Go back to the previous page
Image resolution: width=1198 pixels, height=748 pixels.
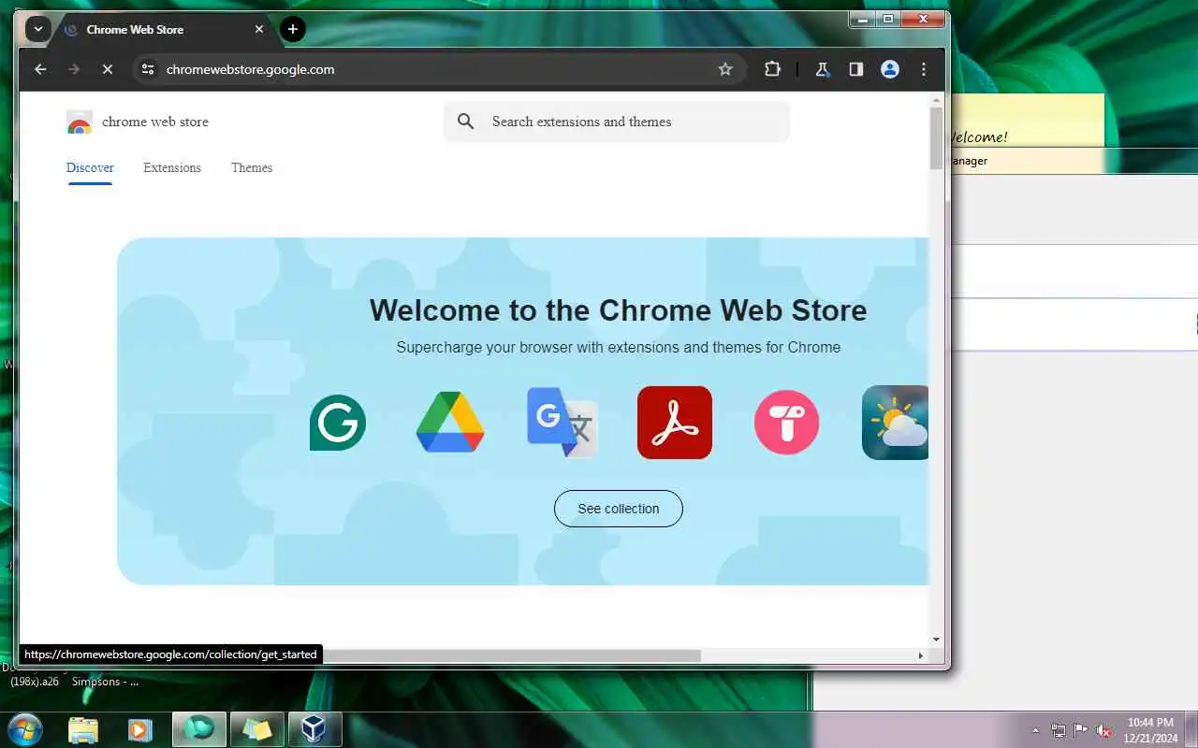coord(40,69)
